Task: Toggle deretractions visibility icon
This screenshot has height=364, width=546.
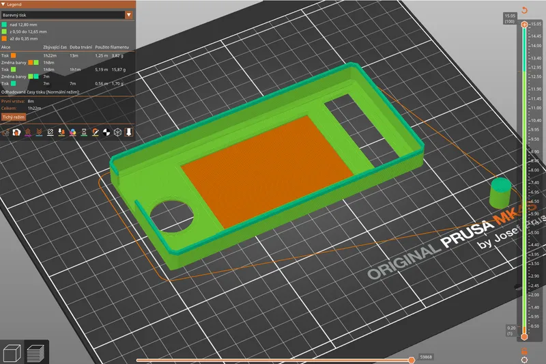Action: coord(39,131)
